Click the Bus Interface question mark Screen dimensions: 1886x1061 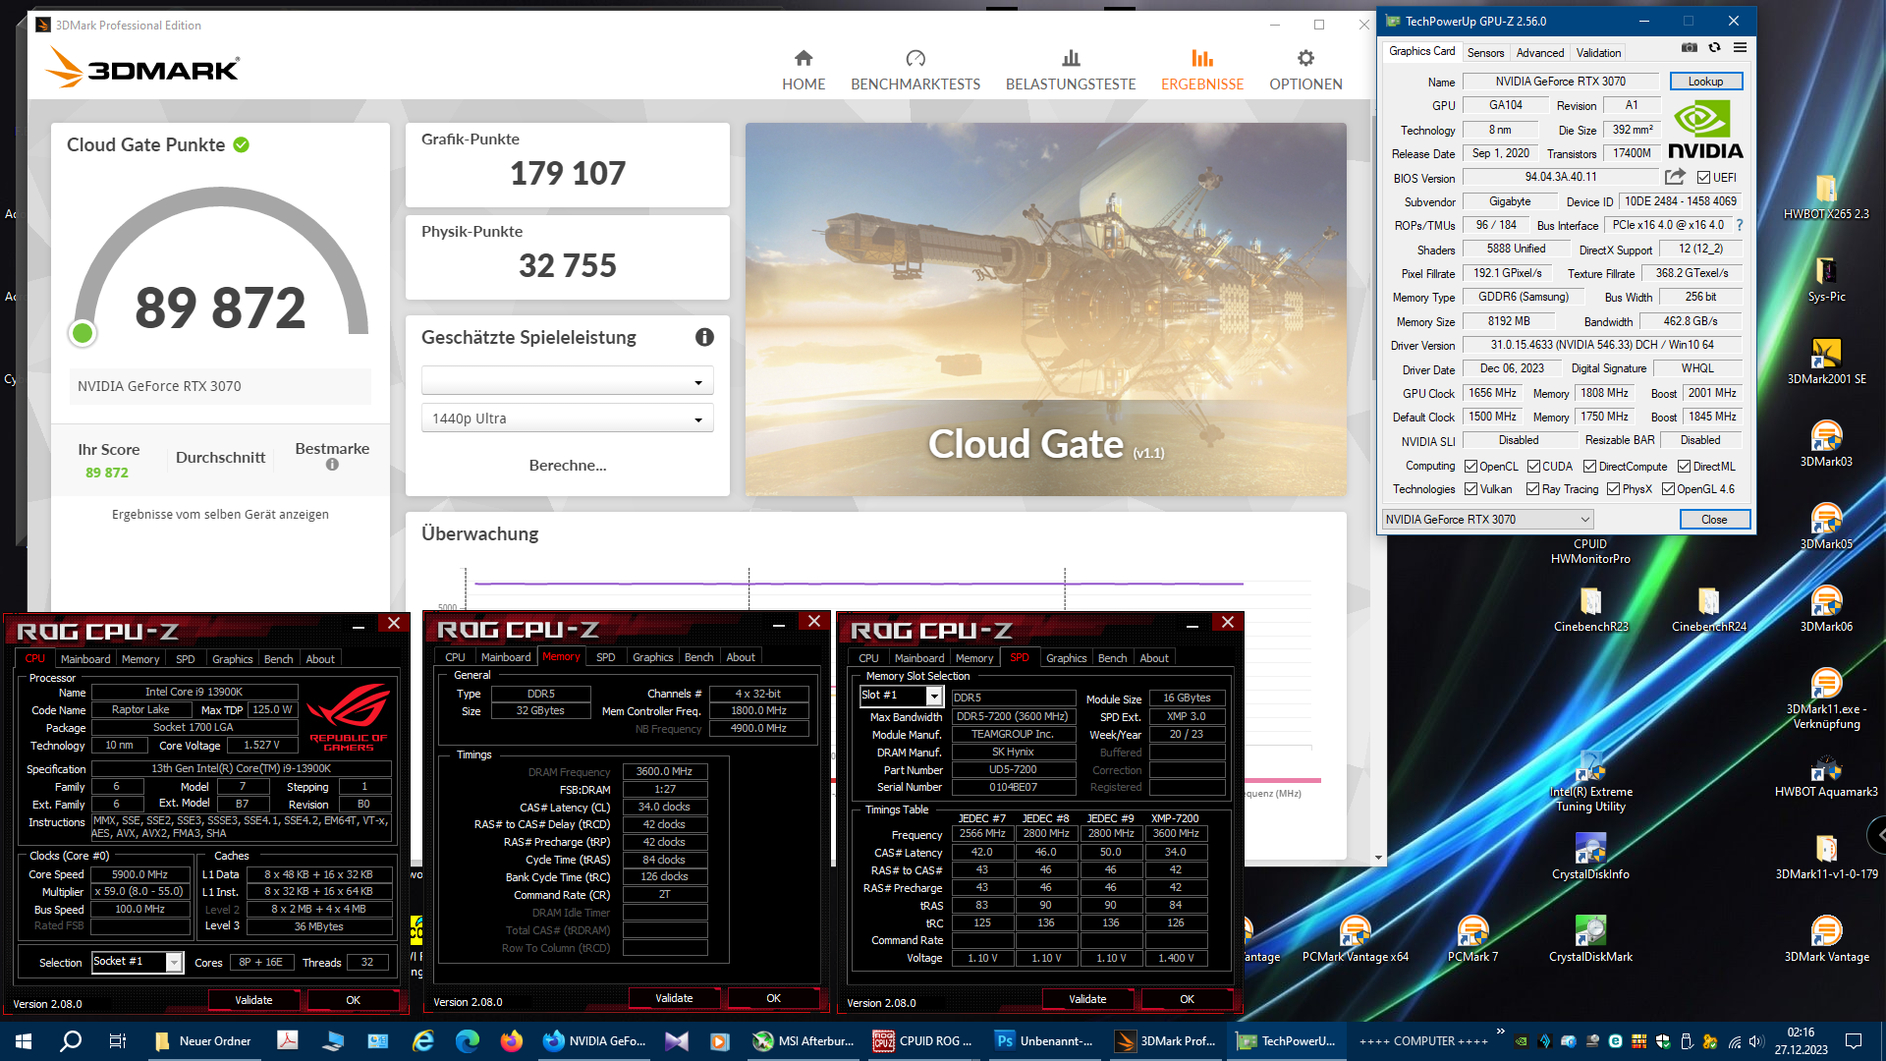pos(1739,225)
